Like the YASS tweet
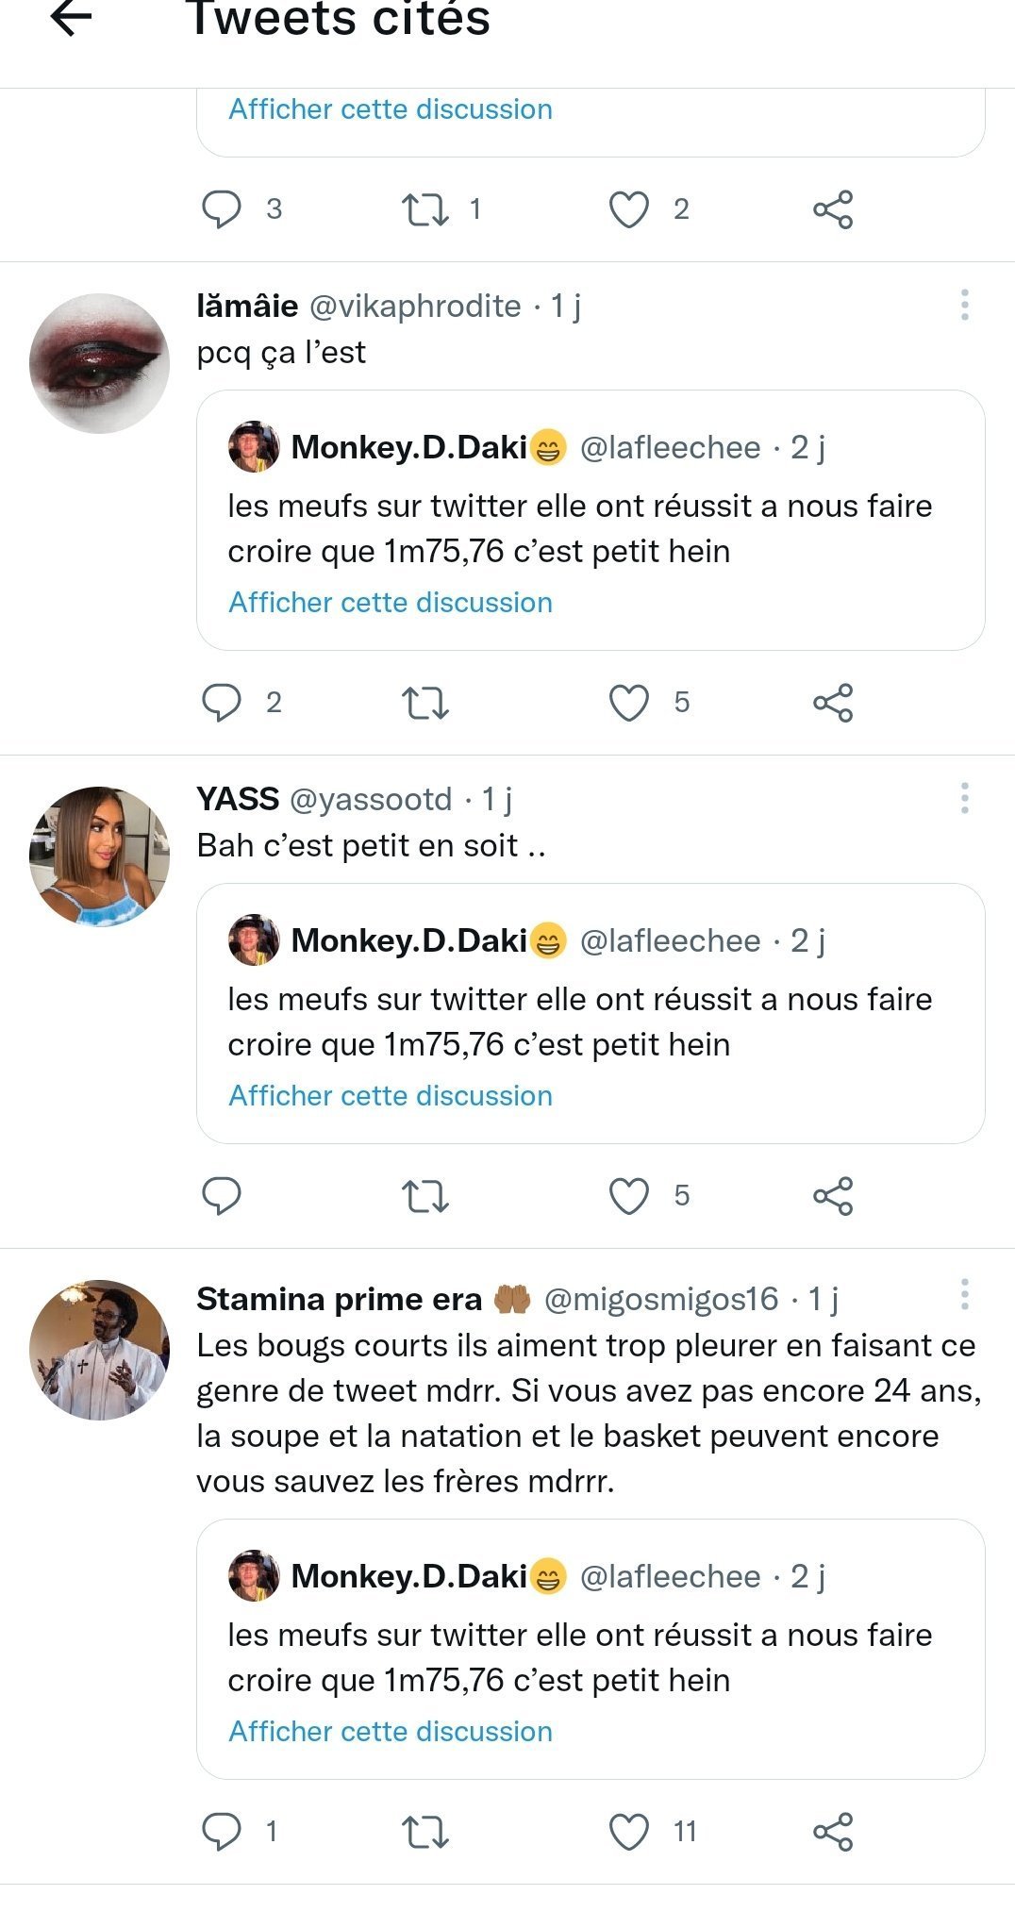This screenshot has height=1911, width=1015. [629, 1196]
